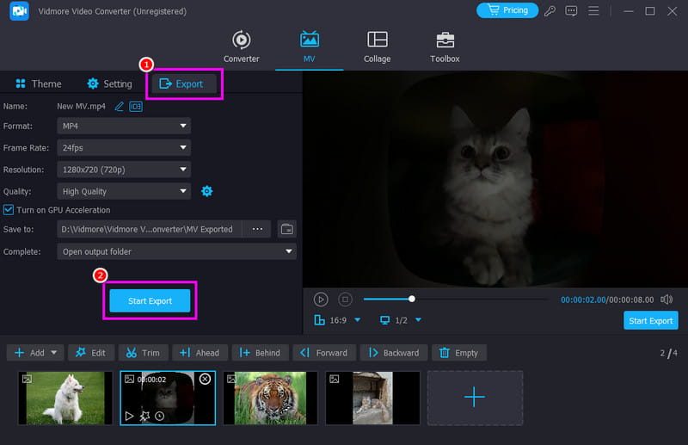Click the Behind insert button

(x=260, y=353)
